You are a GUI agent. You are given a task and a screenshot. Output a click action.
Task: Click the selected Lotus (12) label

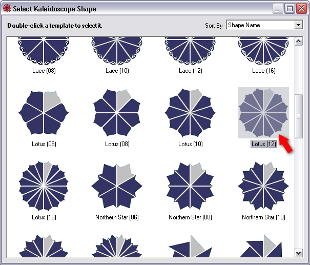(264, 144)
